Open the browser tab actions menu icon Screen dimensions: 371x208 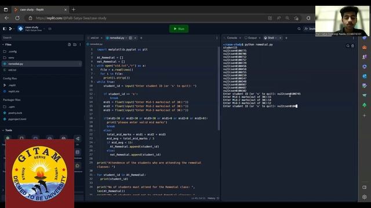6,10
